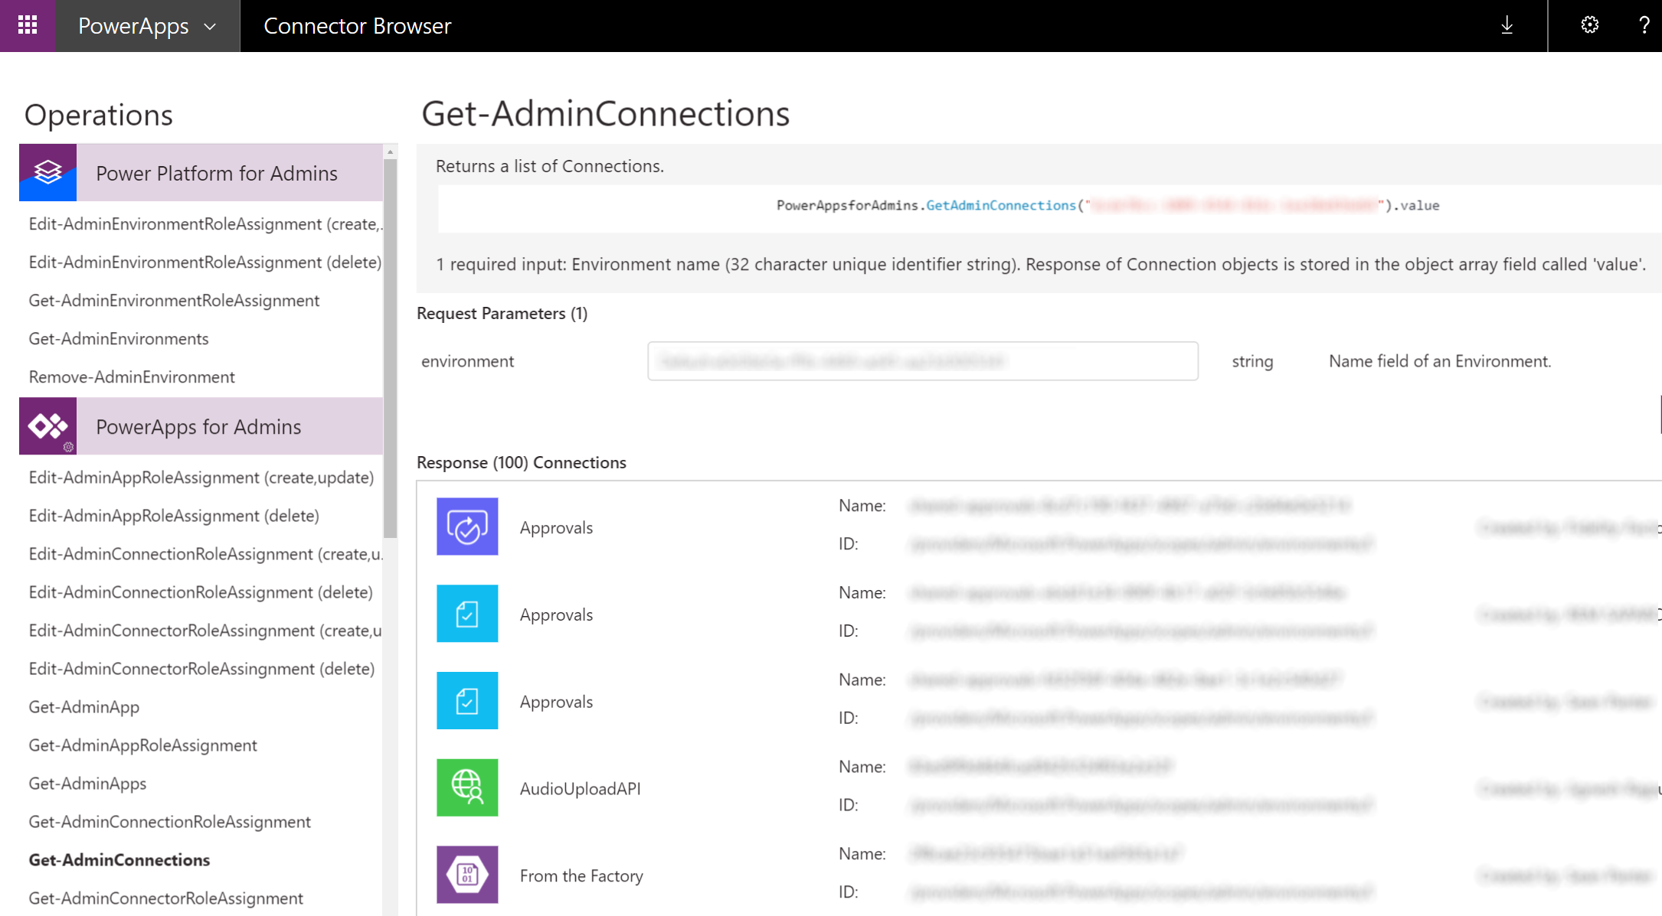Click the third Approvals connection icon
Image resolution: width=1662 pixels, height=916 pixels.
[x=466, y=700]
